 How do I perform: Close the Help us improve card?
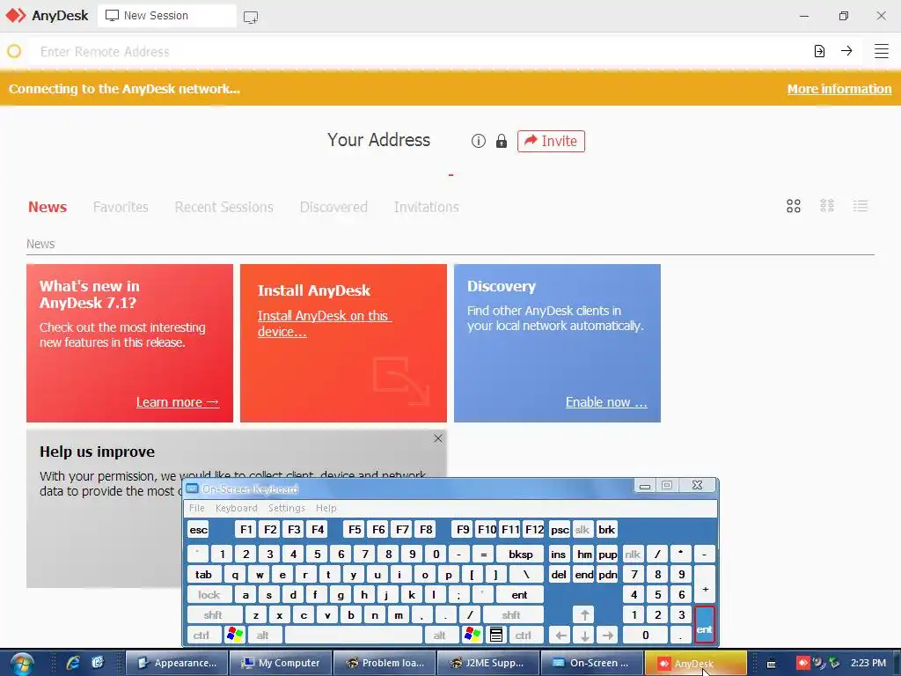tap(438, 438)
